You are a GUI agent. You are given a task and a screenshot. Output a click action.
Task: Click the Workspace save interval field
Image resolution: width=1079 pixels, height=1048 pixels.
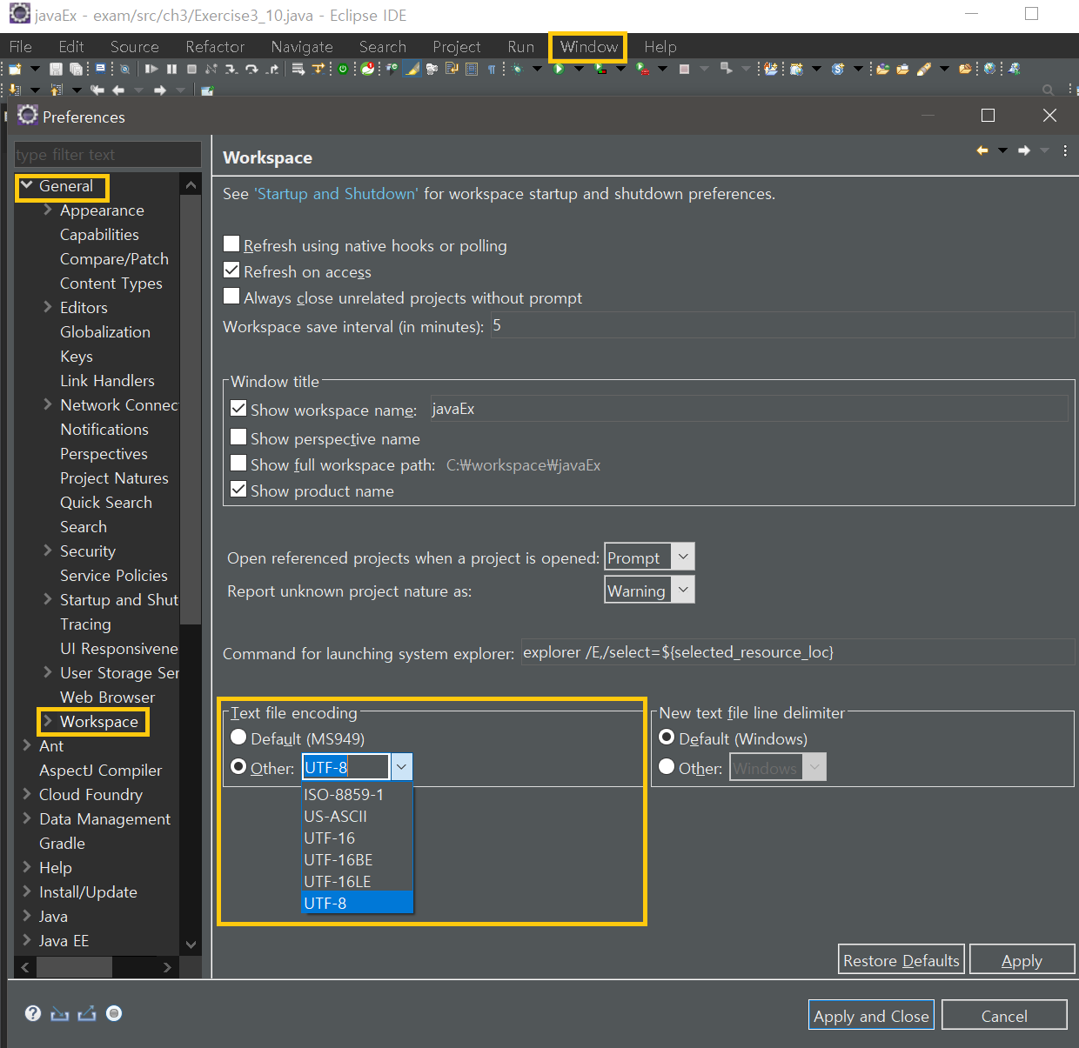coord(782,325)
